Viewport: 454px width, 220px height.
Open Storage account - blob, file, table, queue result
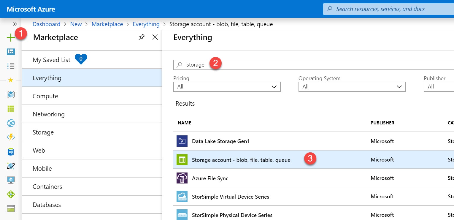tap(241, 160)
